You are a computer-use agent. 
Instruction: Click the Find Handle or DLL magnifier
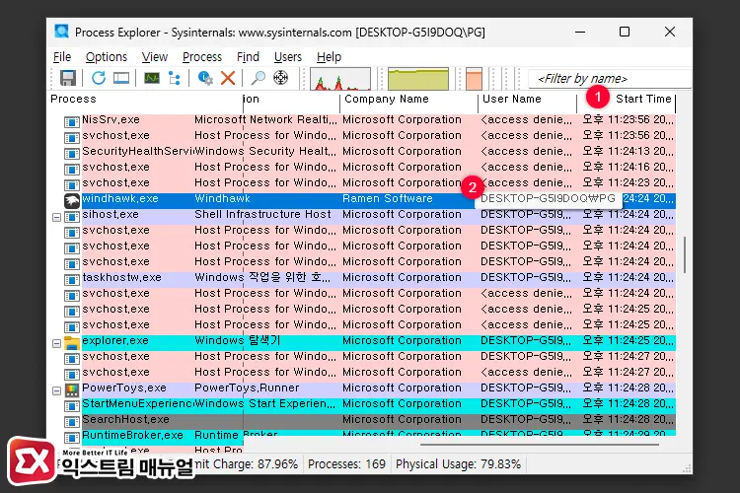[258, 78]
